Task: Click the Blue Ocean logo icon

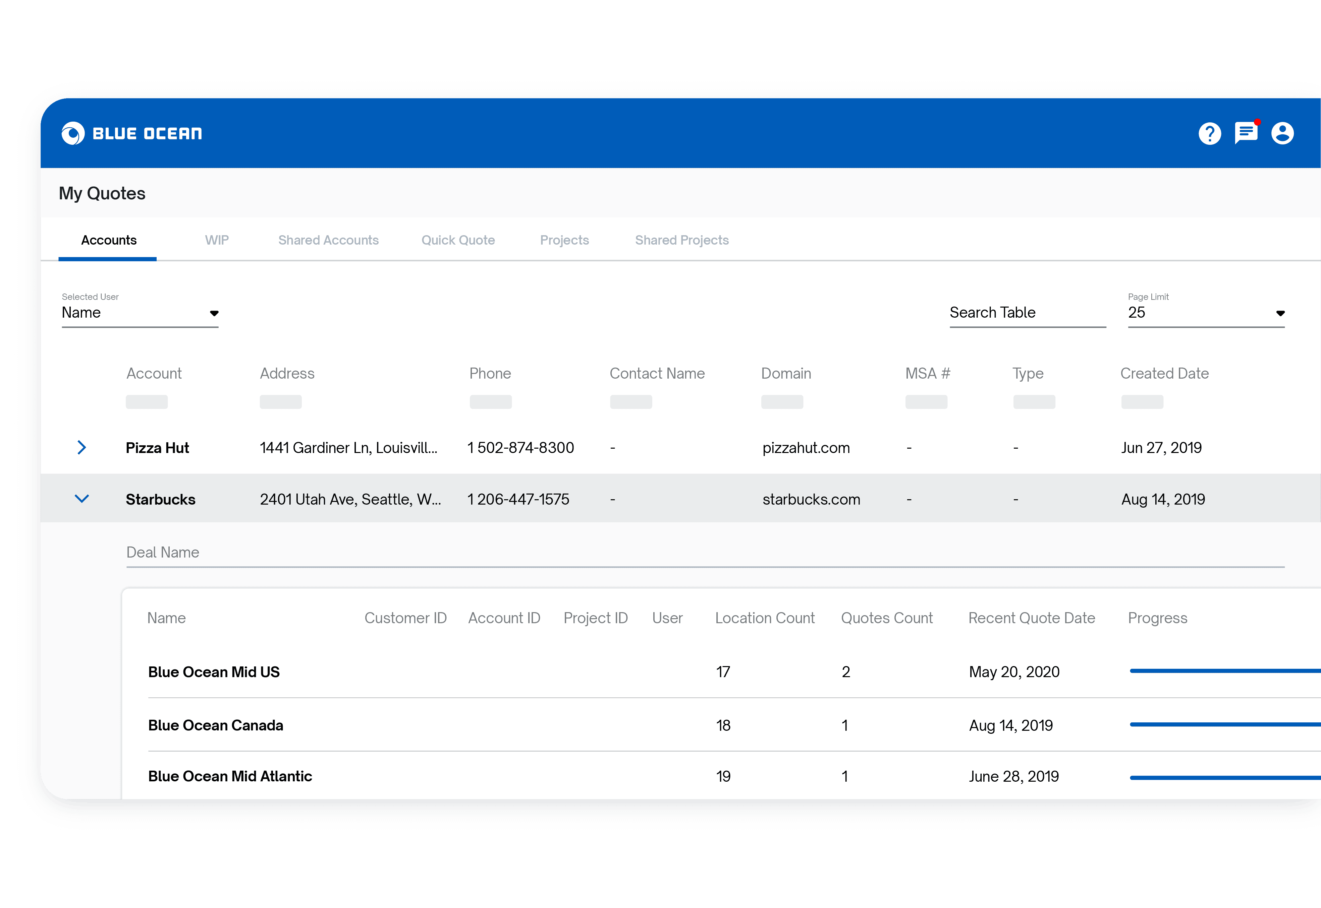Action: [x=73, y=133]
